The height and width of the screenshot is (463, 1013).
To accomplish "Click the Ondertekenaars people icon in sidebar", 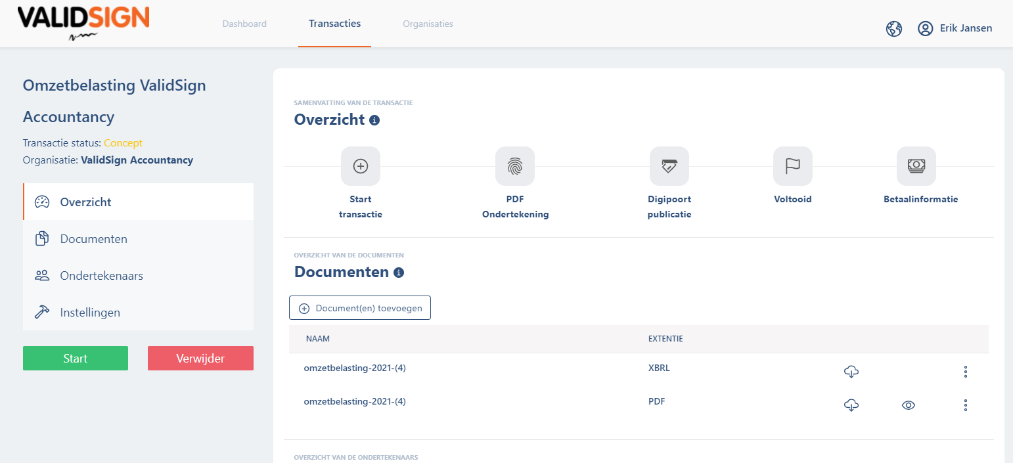I will coord(42,276).
